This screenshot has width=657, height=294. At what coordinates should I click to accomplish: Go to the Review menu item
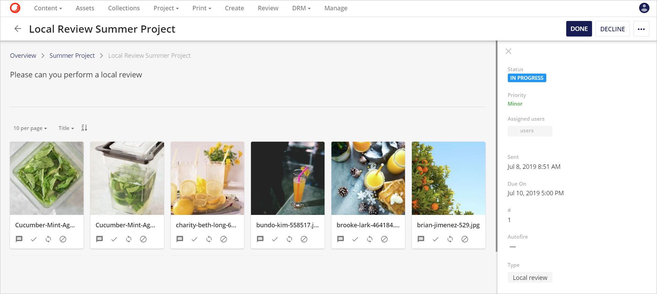point(268,8)
